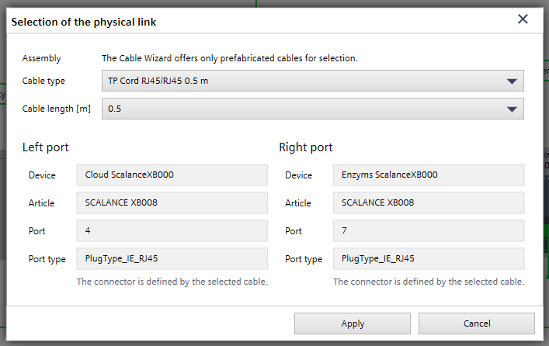This screenshot has width=549, height=346.
Task: Select the left port number field
Action: pos(172,230)
